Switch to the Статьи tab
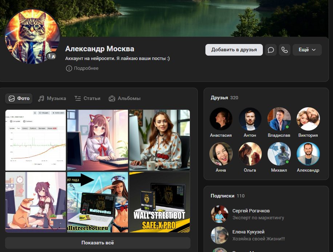This screenshot has width=333, height=252. (87, 99)
